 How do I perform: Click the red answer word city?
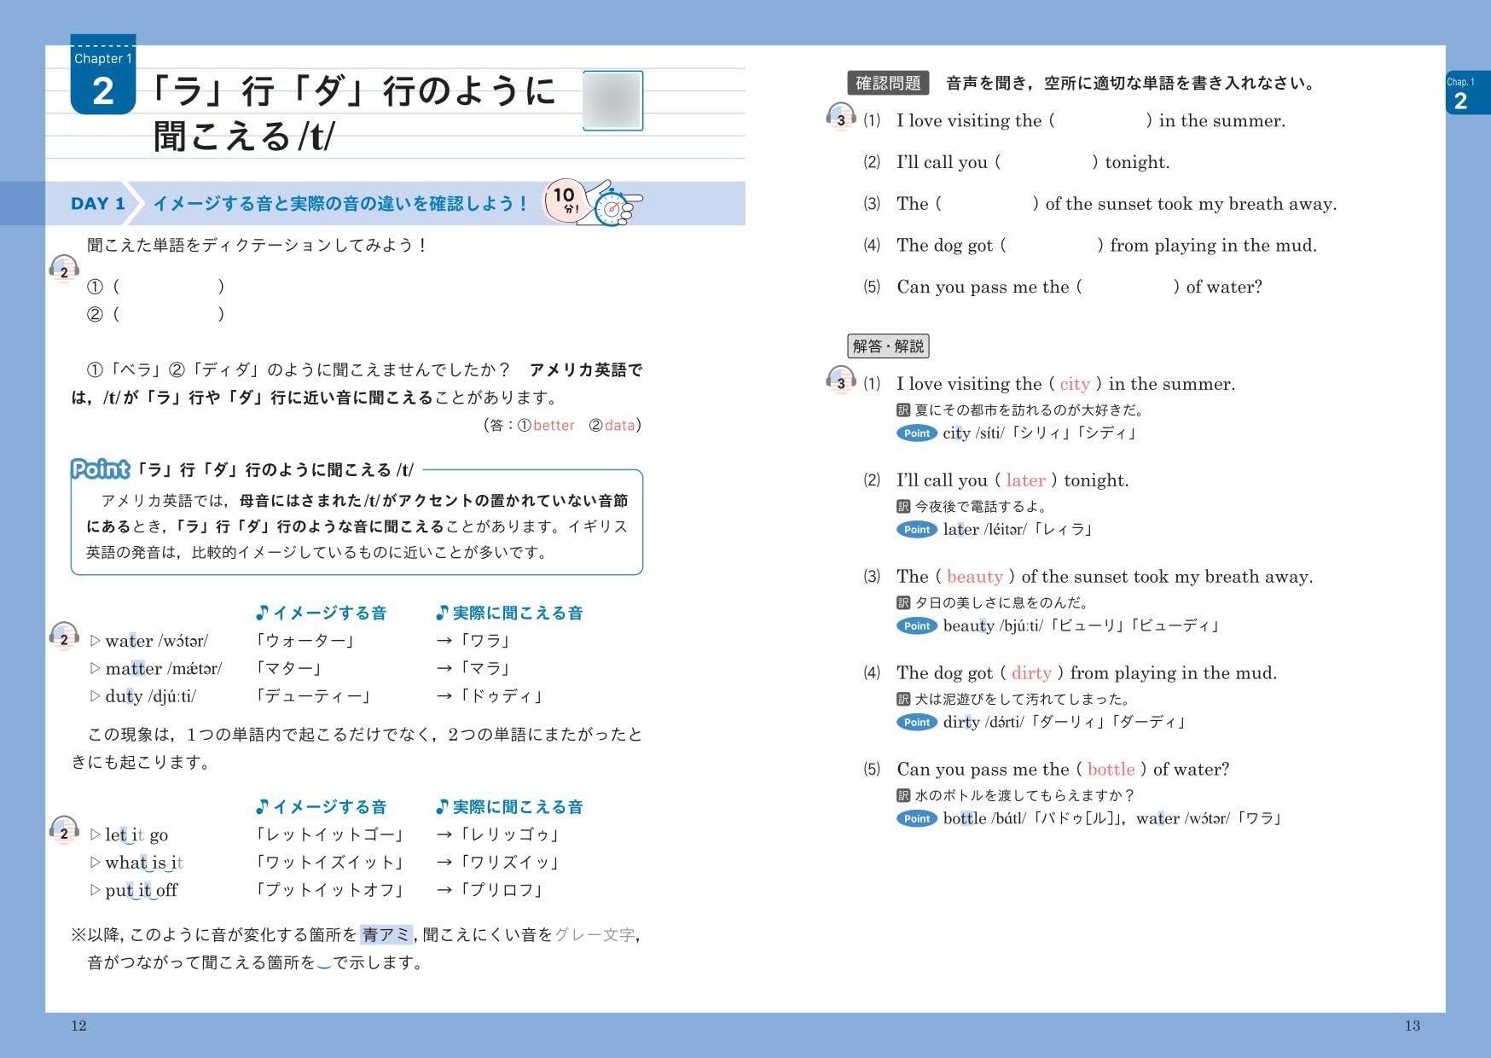tap(1075, 384)
